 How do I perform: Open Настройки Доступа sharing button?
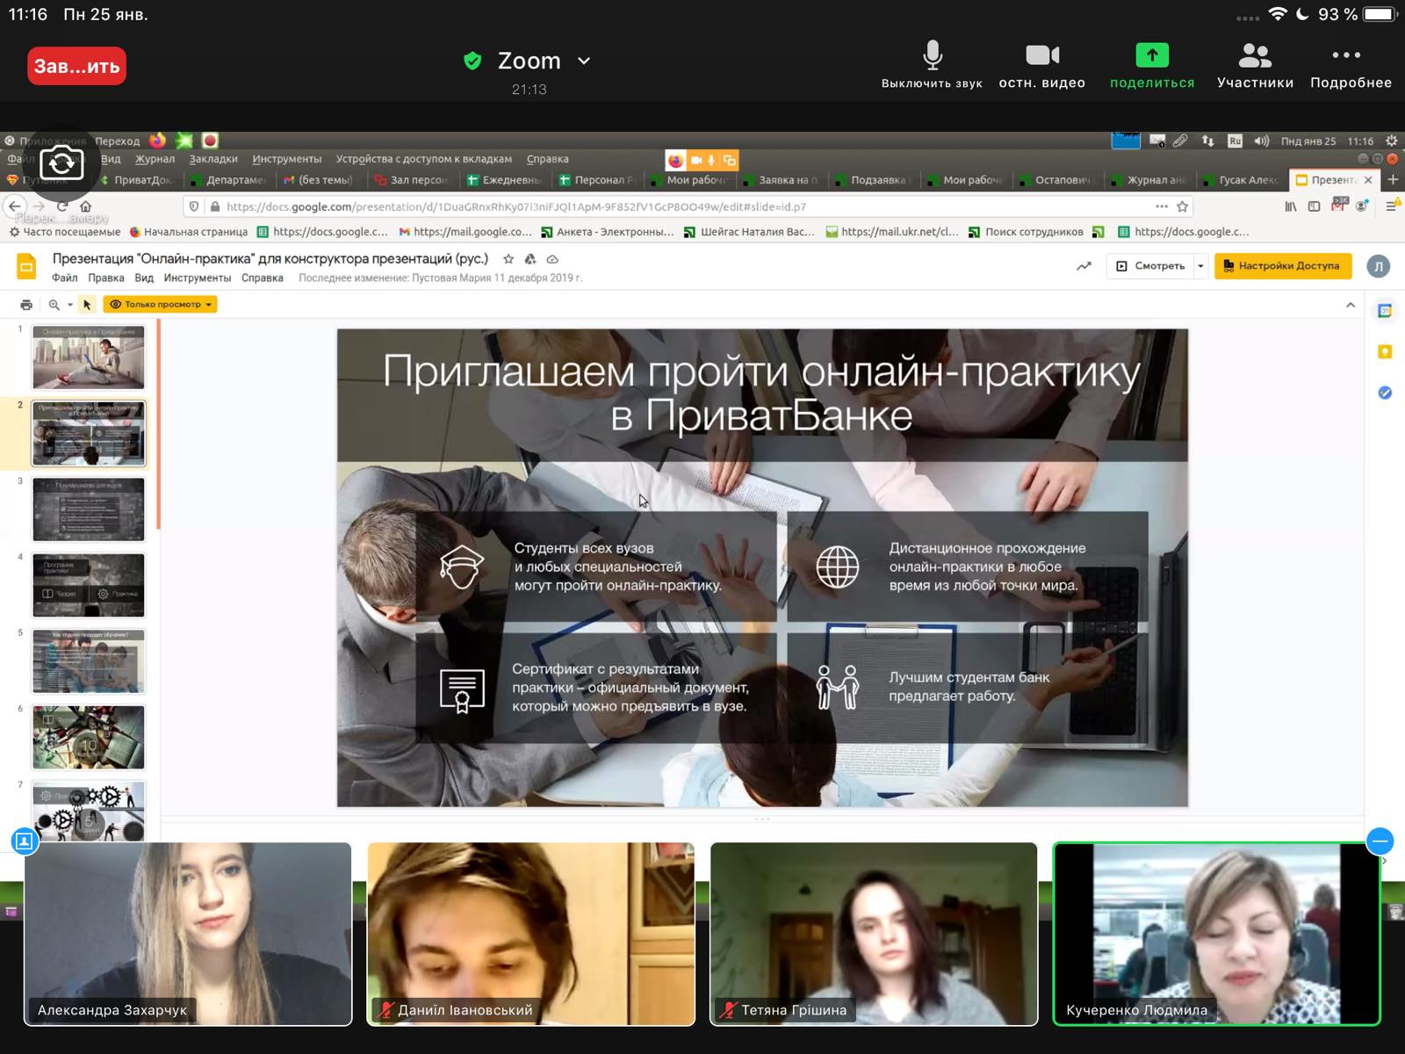(1282, 266)
